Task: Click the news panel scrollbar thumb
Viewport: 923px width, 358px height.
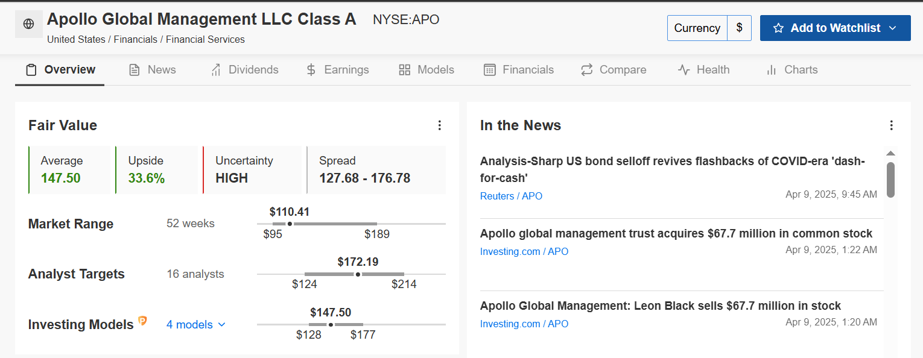Action: [890, 180]
